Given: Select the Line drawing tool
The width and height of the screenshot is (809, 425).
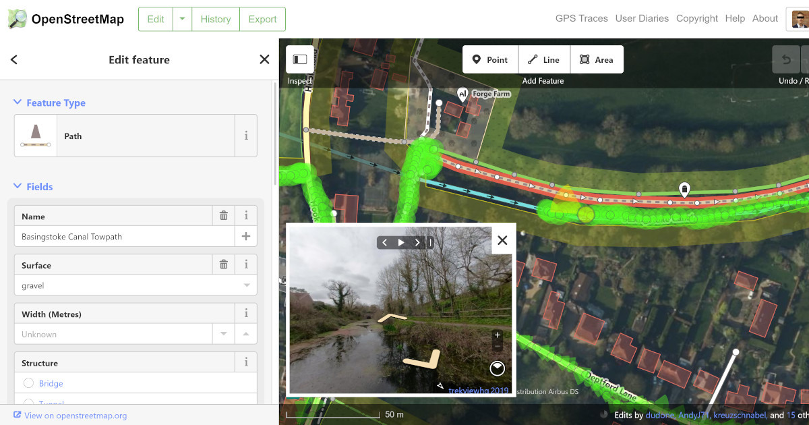Looking at the screenshot, I should coord(544,59).
